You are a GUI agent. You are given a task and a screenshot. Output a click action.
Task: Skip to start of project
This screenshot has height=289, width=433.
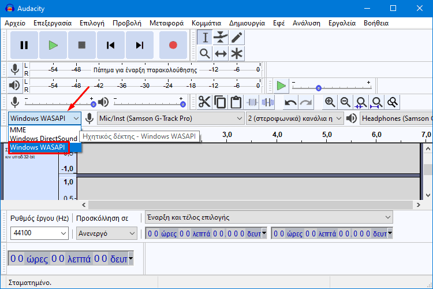point(111,45)
